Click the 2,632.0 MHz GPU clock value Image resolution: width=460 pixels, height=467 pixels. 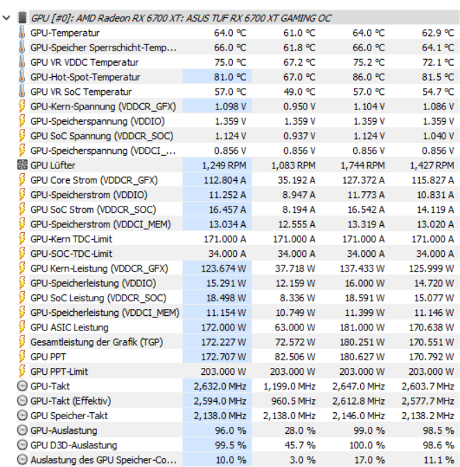[220, 387]
